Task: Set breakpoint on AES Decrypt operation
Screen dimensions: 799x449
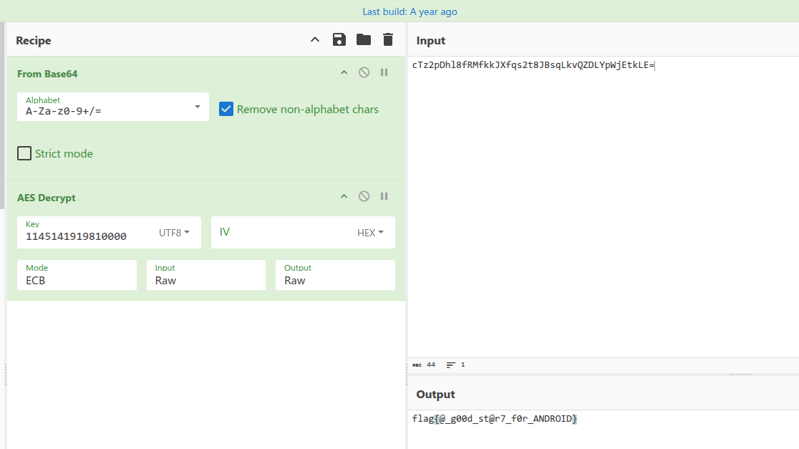Action: click(384, 197)
